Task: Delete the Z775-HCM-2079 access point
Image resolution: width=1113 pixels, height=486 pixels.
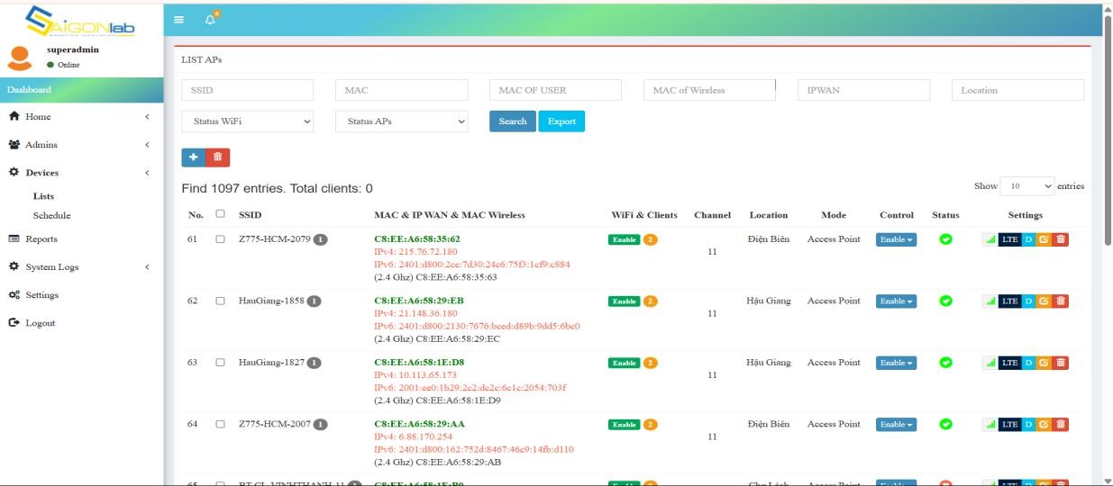Action: point(1060,239)
